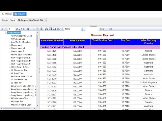Click order number SO51903 cell
This screenshot has width=162, height=121.
(x=52, y=71)
